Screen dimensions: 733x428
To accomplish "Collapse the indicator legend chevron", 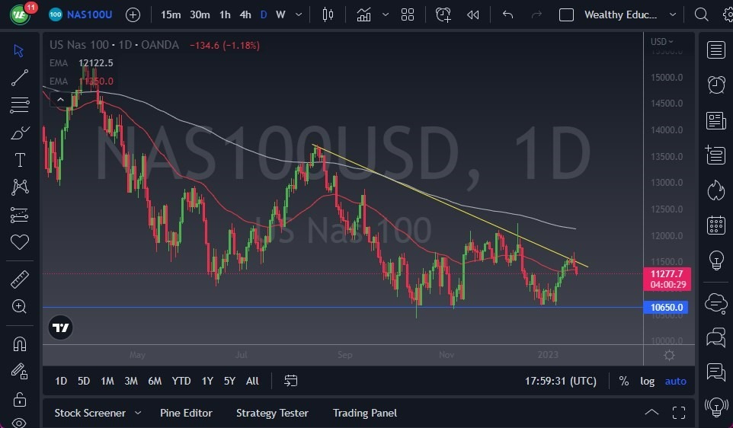I will point(60,100).
